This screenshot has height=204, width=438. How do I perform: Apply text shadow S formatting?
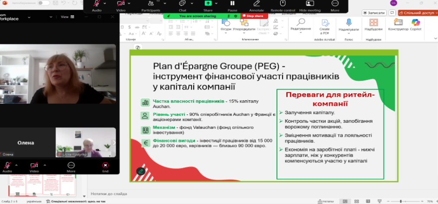[x=130, y=27]
